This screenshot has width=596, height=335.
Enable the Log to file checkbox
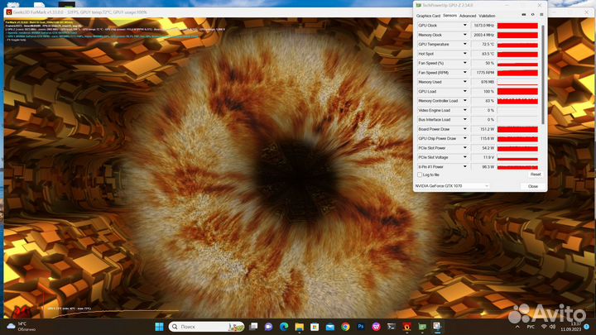(x=420, y=175)
